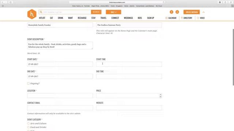The height and width of the screenshot is (131, 234).
Task: Click the Safari share icon
Action: click(x=225, y=2)
